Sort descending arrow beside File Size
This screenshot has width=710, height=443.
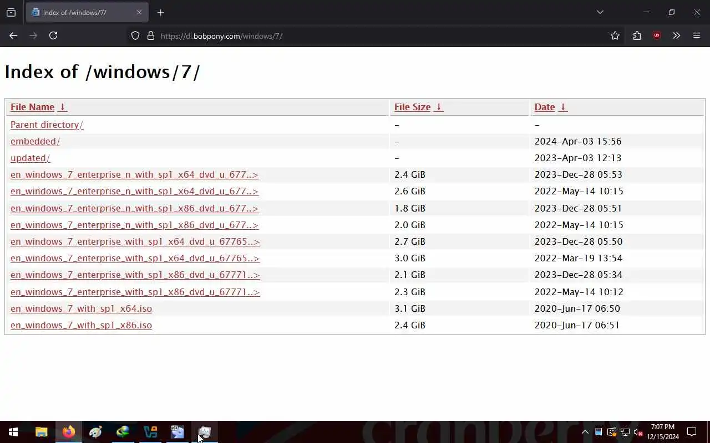point(438,107)
